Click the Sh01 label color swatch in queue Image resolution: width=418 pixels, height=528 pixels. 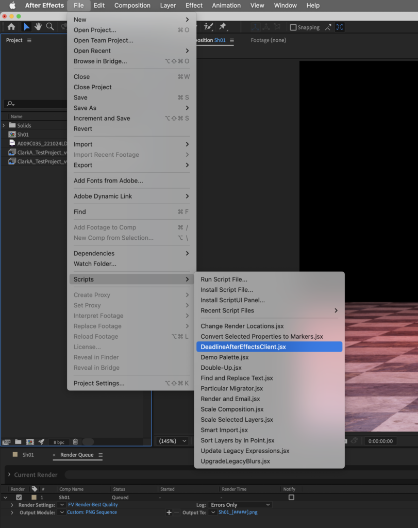coord(34,497)
